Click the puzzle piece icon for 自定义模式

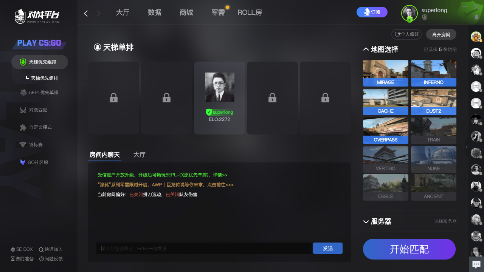point(23,127)
